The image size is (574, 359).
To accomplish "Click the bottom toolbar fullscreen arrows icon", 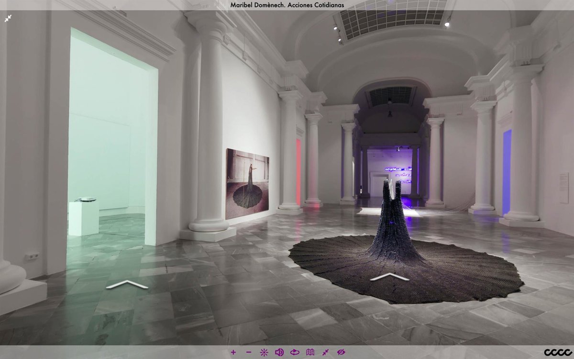I will point(325,352).
